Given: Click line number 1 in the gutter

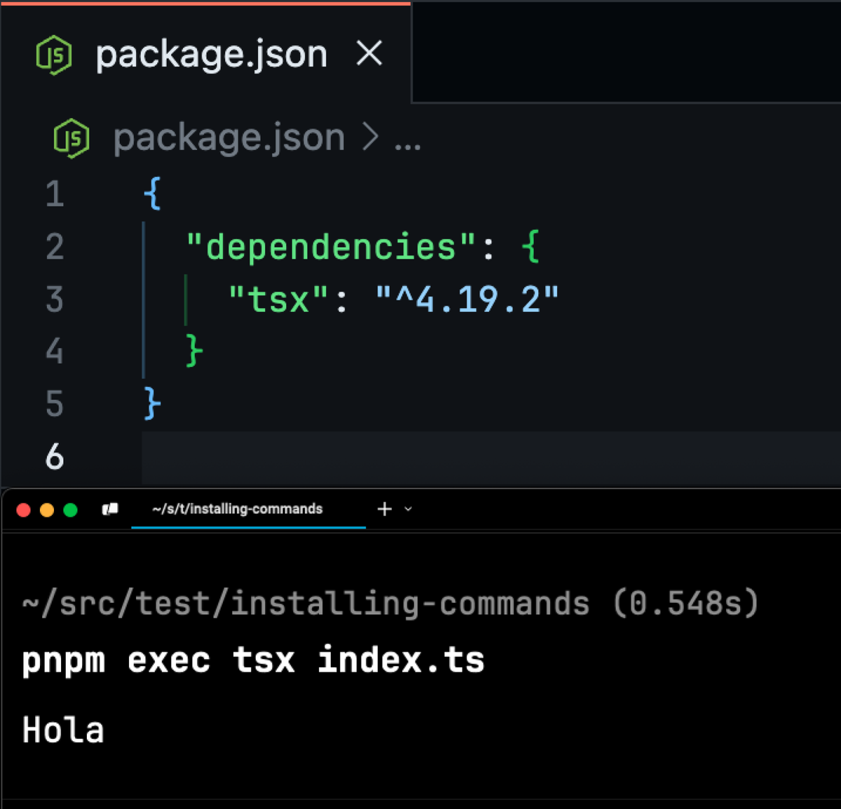Looking at the screenshot, I should pyautogui.click(x=55, y=194).
